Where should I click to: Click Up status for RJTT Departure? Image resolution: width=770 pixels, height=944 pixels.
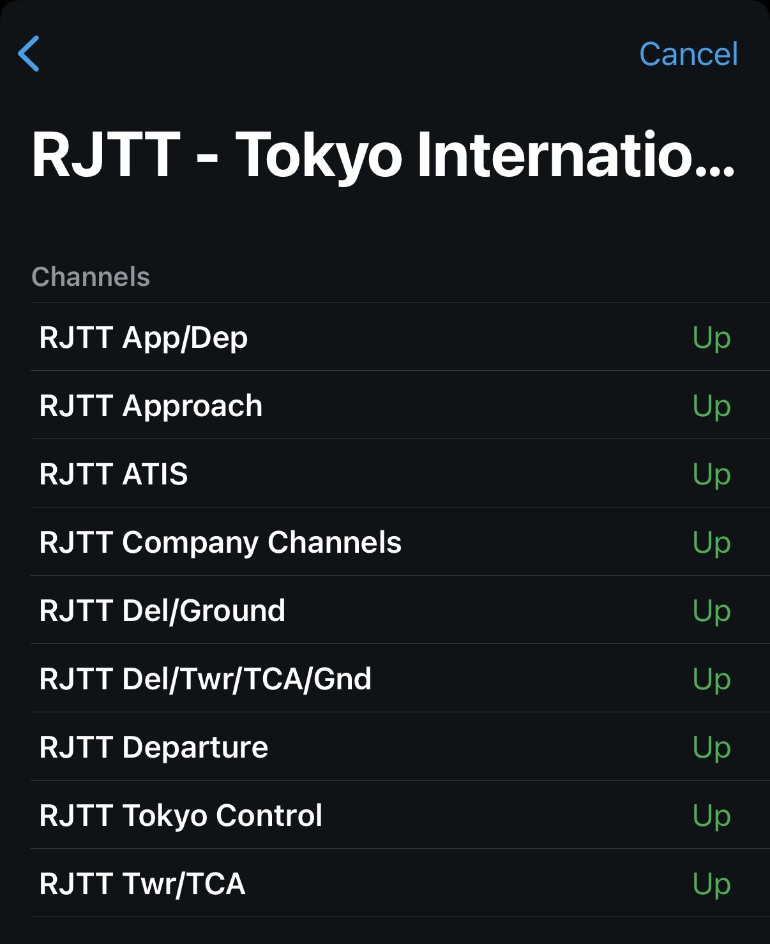coord(711,747)
